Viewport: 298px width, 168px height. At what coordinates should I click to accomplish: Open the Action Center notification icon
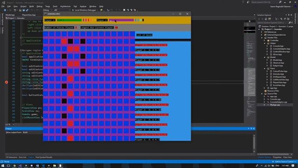click(x=293, y=166)
